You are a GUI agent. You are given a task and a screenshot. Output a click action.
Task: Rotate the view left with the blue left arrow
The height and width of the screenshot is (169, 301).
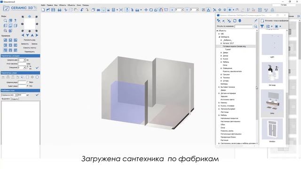click(x=23, y=35)
